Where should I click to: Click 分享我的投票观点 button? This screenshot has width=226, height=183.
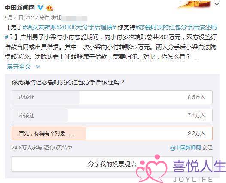click(x=112, y=164)
